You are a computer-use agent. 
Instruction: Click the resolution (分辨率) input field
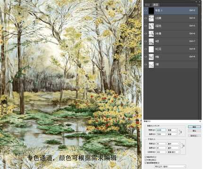pos(161,152)
